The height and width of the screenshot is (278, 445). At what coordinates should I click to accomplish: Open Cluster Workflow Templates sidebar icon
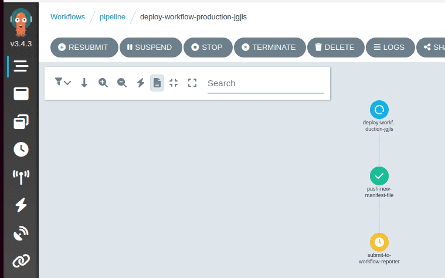21,121
